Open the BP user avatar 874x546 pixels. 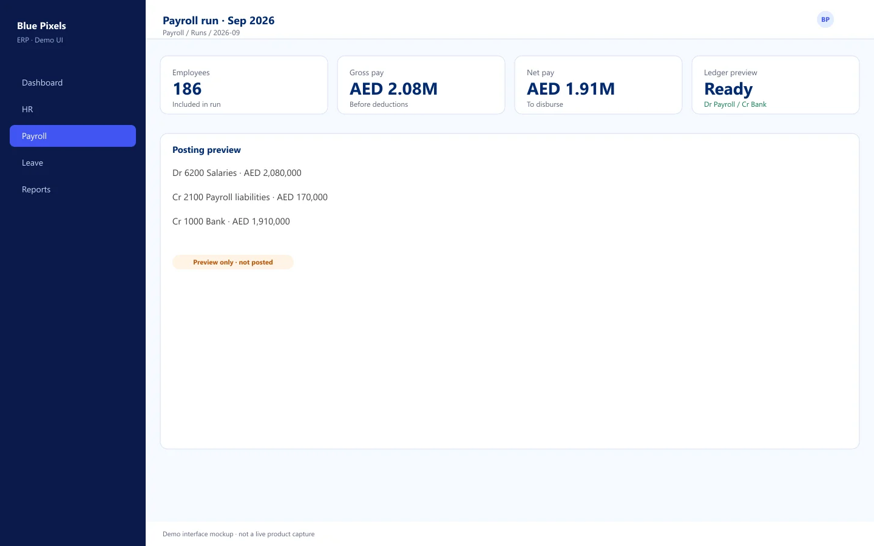[x=825, y=19]
